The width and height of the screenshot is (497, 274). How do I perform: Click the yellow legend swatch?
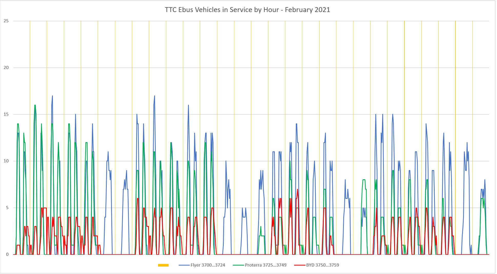click(163, 265)
